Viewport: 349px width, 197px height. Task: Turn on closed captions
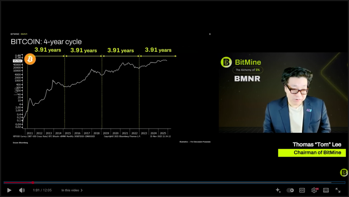302,190
